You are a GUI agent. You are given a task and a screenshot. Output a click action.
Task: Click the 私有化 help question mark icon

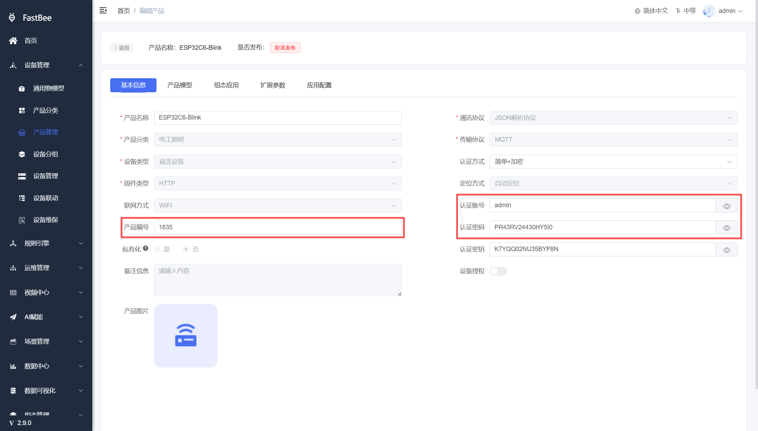(146, 248)
